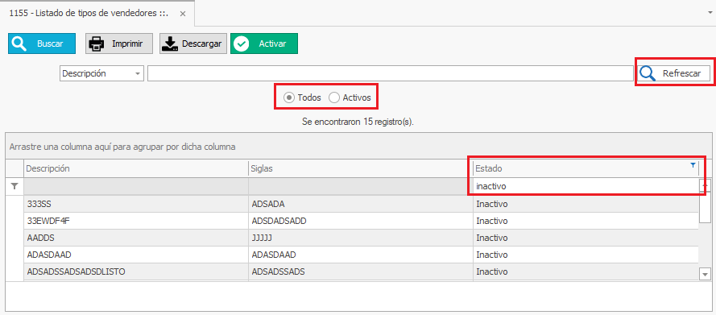Click the Estado filter field containing inactivo

pos(586,186)
